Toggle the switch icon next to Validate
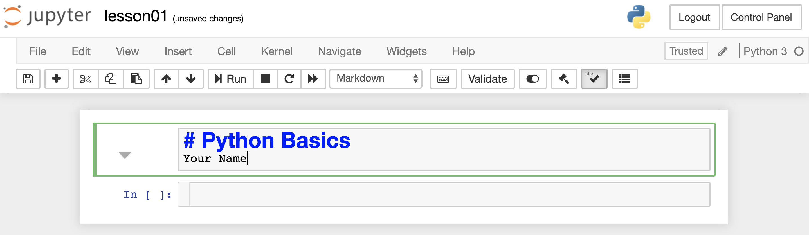Image resolution: width=809 pixels, height=235 pixels. click(x=532, y=79)
